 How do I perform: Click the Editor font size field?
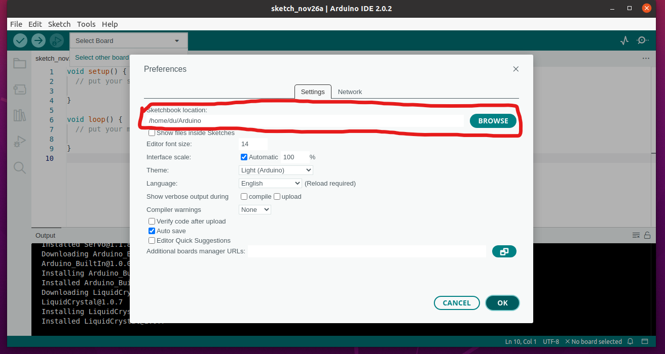click(x=253, y=144)
